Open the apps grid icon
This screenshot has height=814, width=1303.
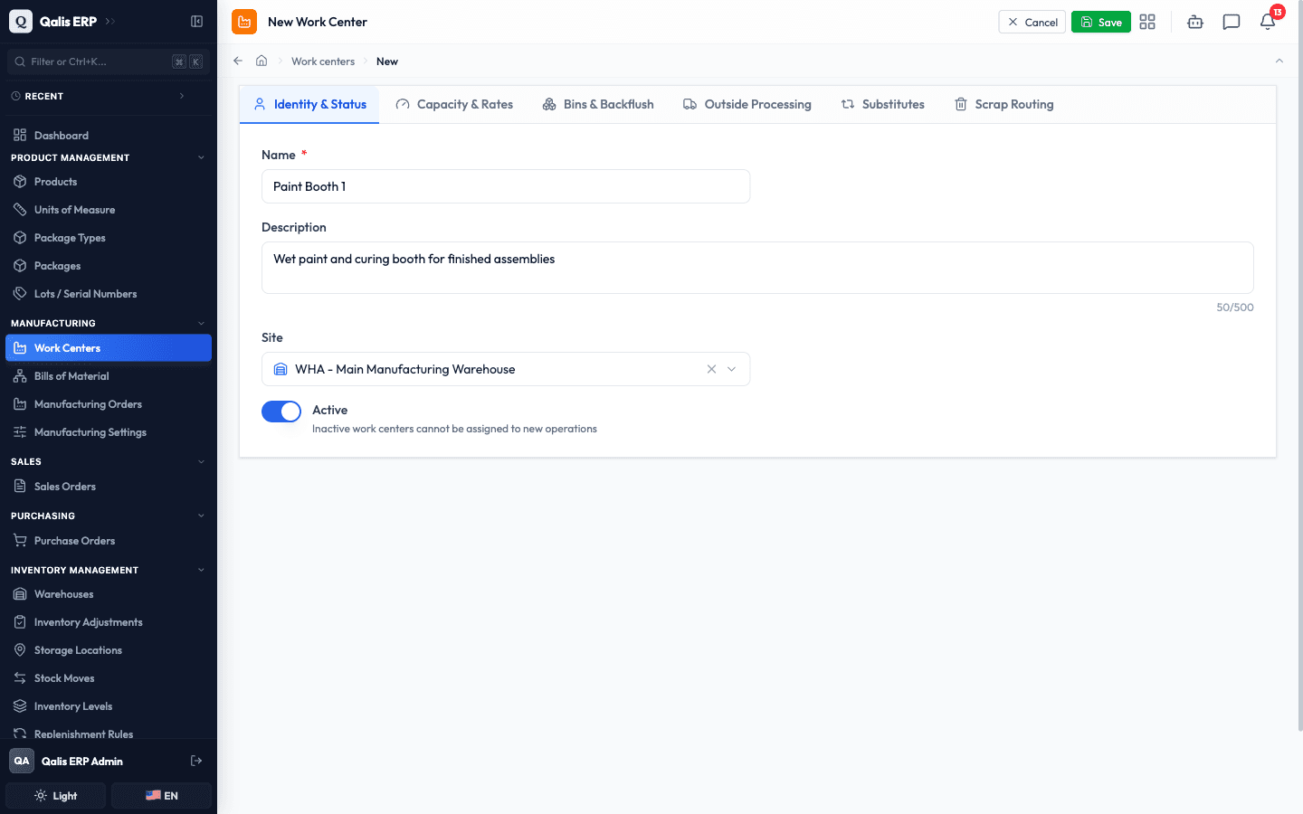1147,22
